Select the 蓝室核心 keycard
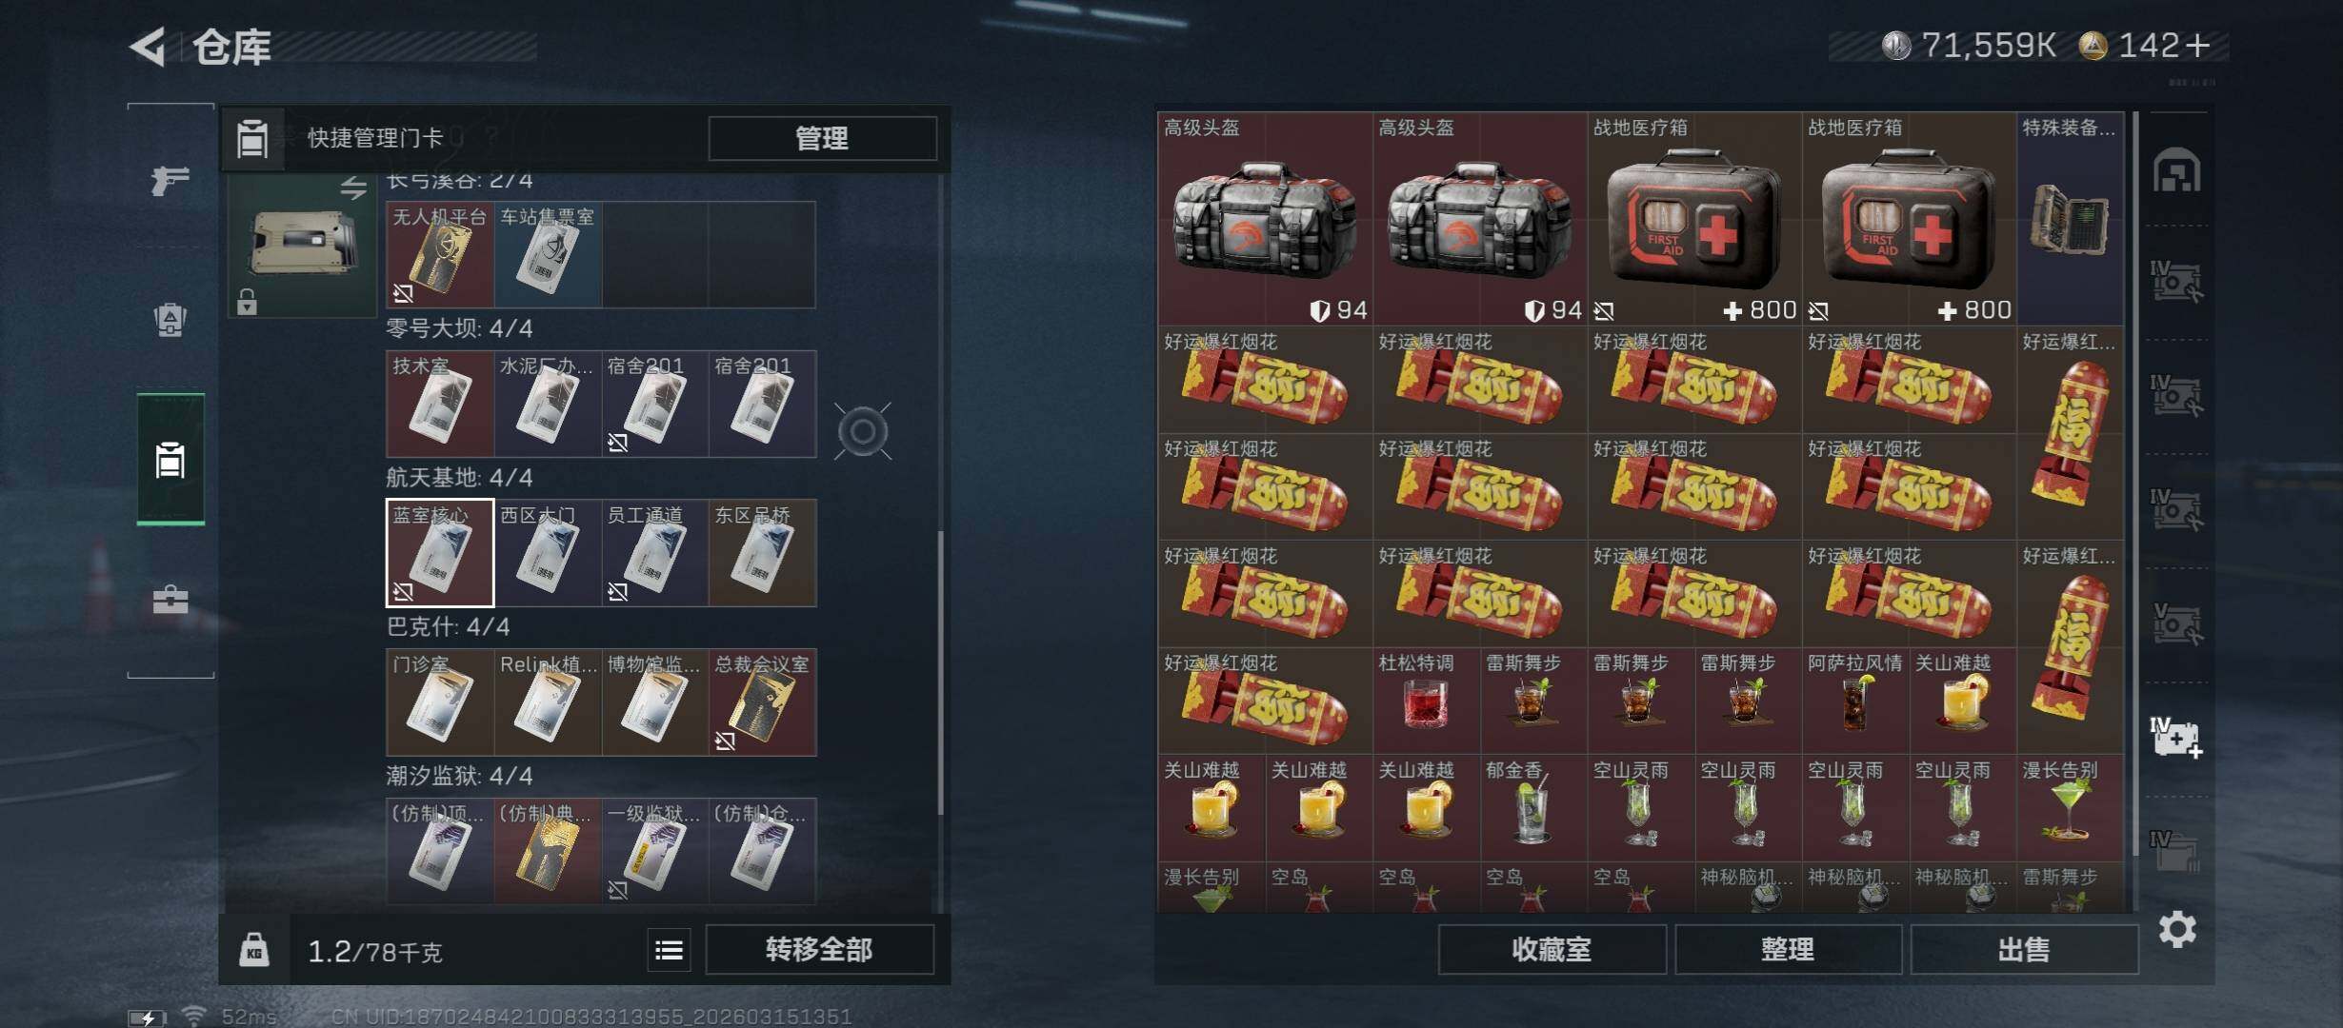Screen dimensions: 2343x1028 point(440,552)
